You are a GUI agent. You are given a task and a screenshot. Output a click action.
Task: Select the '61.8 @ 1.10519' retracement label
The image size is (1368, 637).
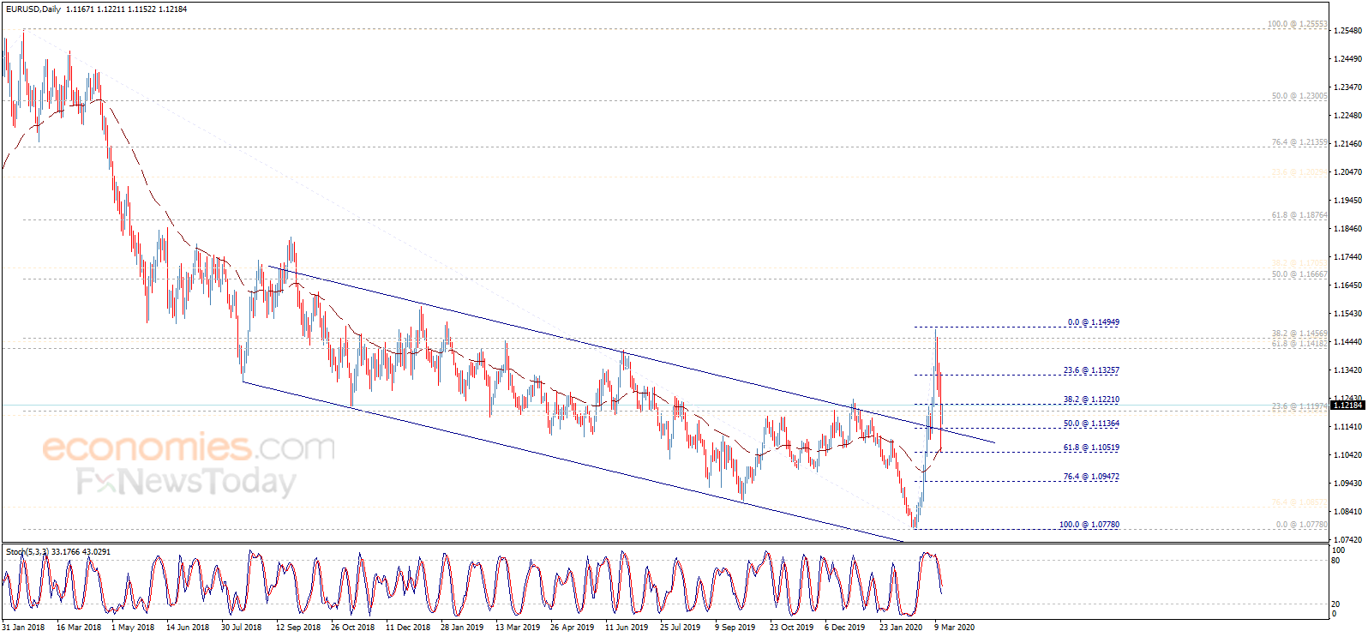click(1091, 448)
